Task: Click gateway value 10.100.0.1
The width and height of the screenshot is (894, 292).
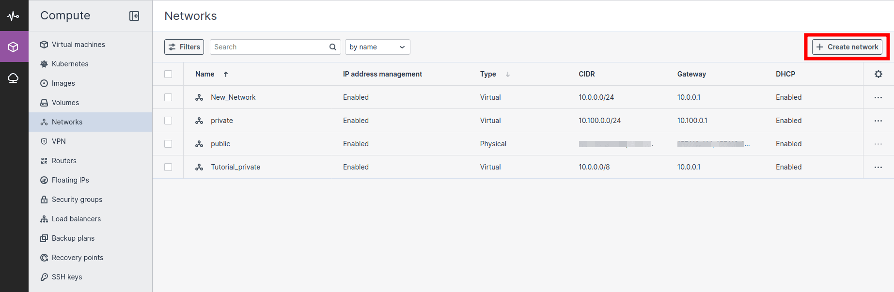Action: click(x=692, y=121)
